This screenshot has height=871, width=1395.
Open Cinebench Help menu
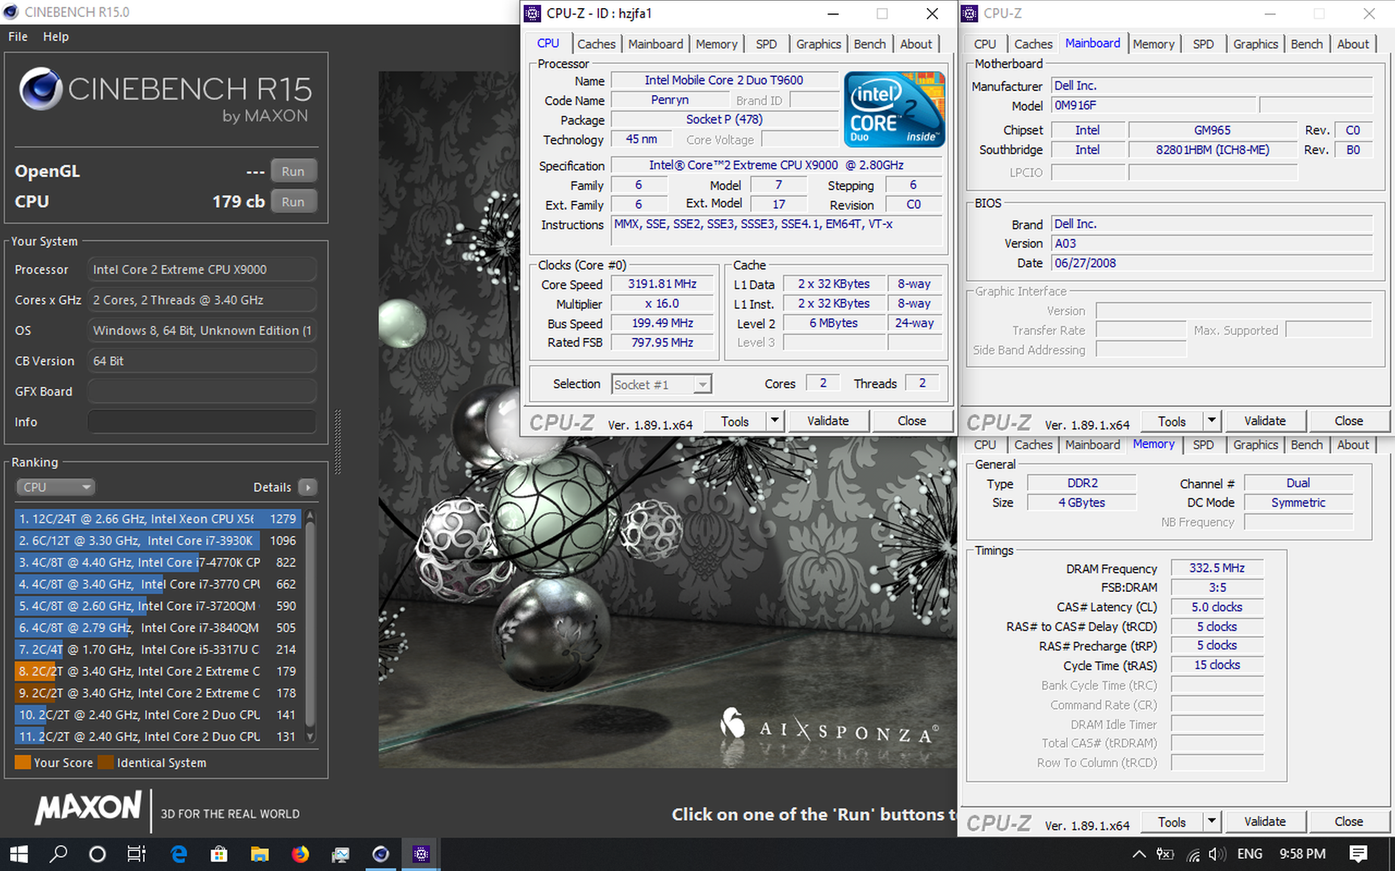[x=56, y=36]
